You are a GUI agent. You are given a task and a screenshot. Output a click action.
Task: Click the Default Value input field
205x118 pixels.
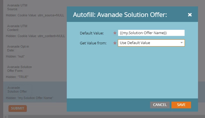(151, 33)
